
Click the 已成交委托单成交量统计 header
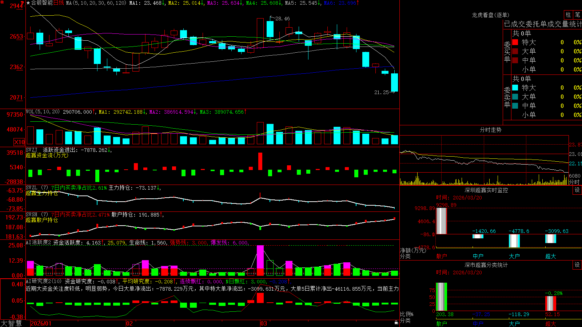click(x=543, y=24)
